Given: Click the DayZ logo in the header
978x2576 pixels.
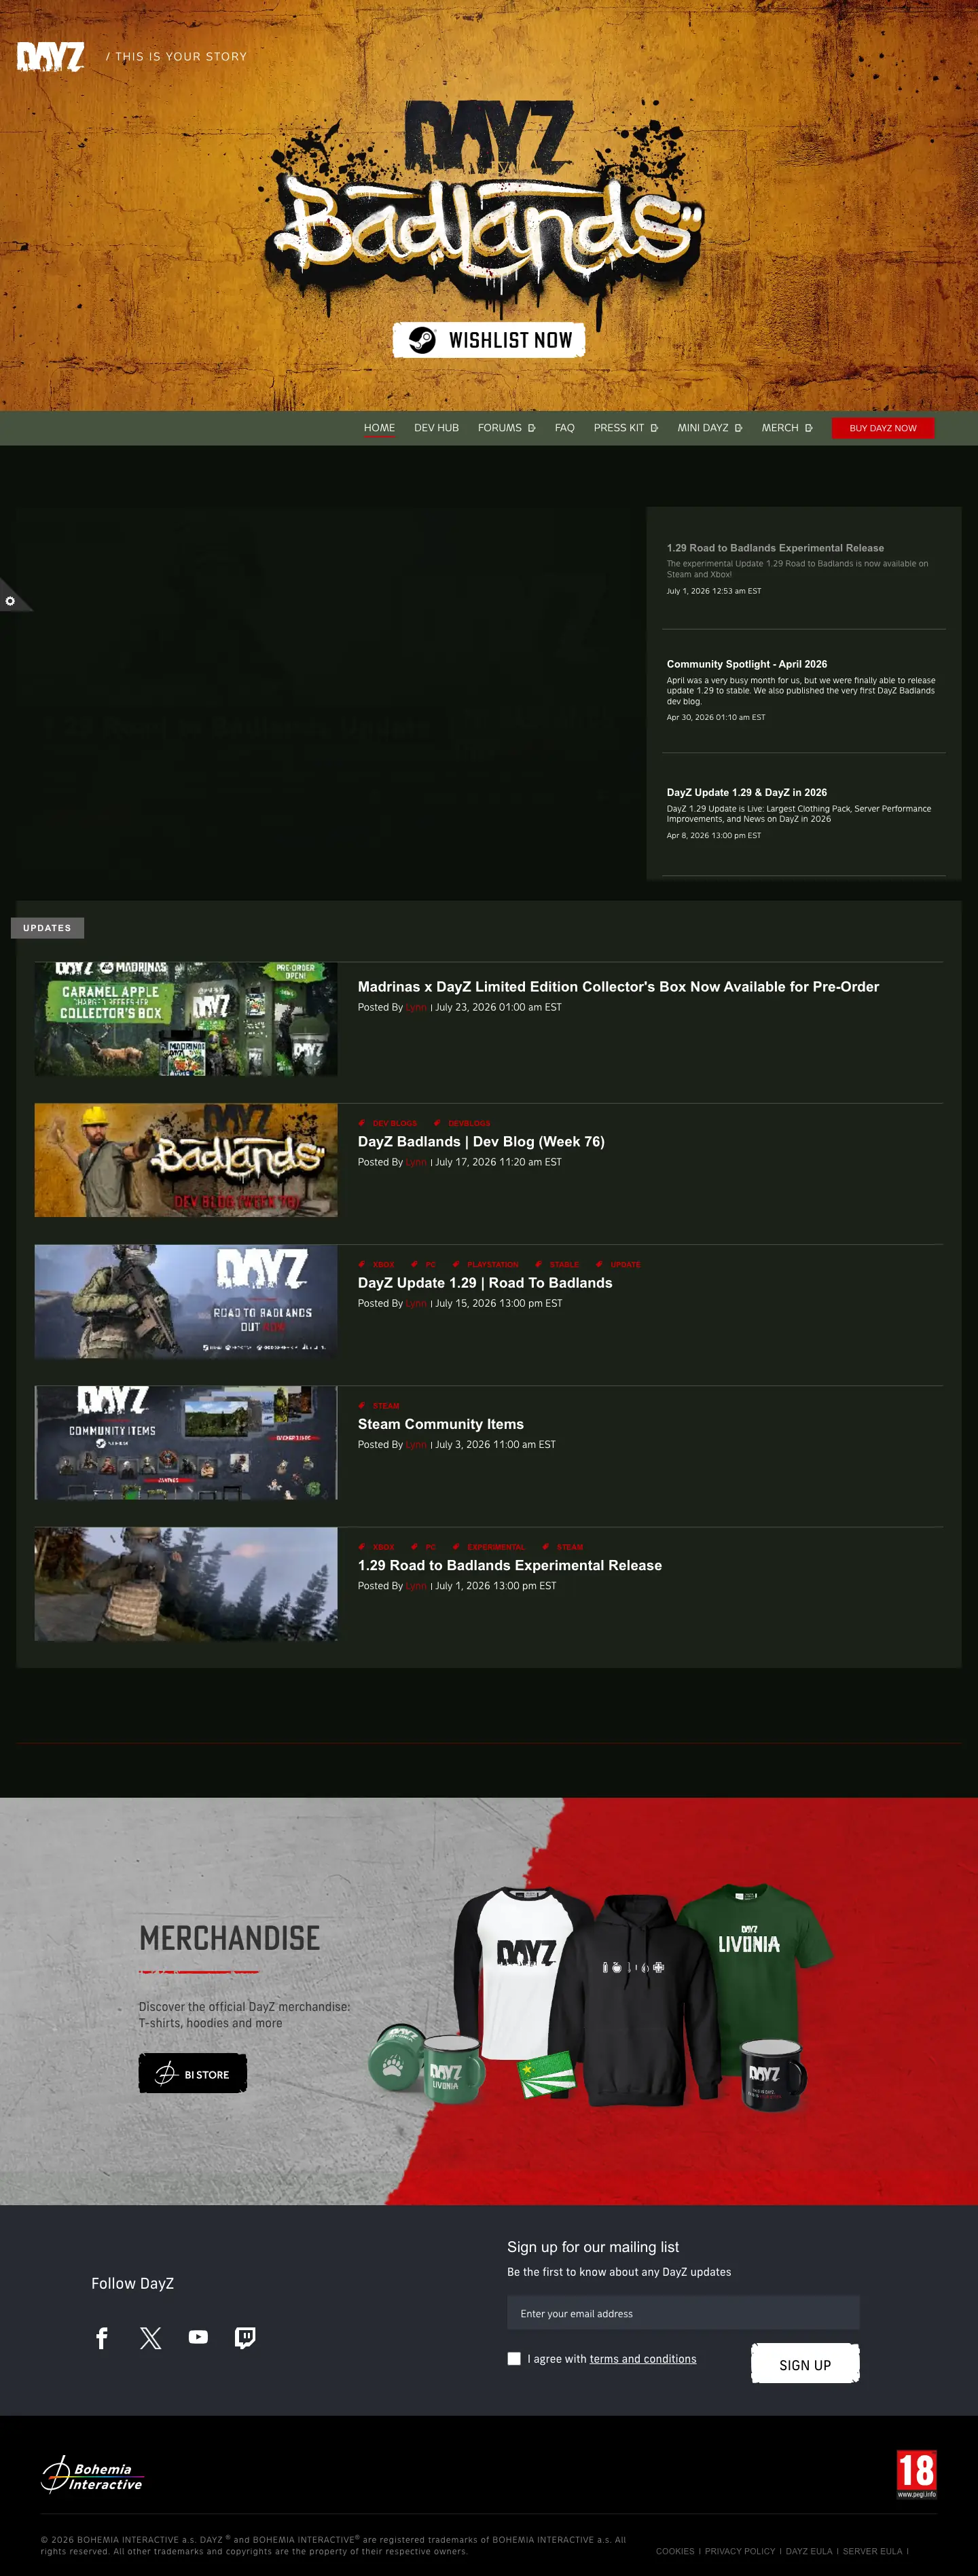Looking at the screenshot, I should pos(51,57).
